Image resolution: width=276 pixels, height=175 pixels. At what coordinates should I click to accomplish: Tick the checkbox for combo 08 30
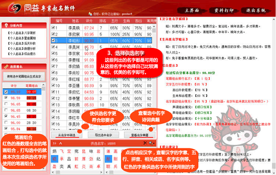click(x=6, y=110)
